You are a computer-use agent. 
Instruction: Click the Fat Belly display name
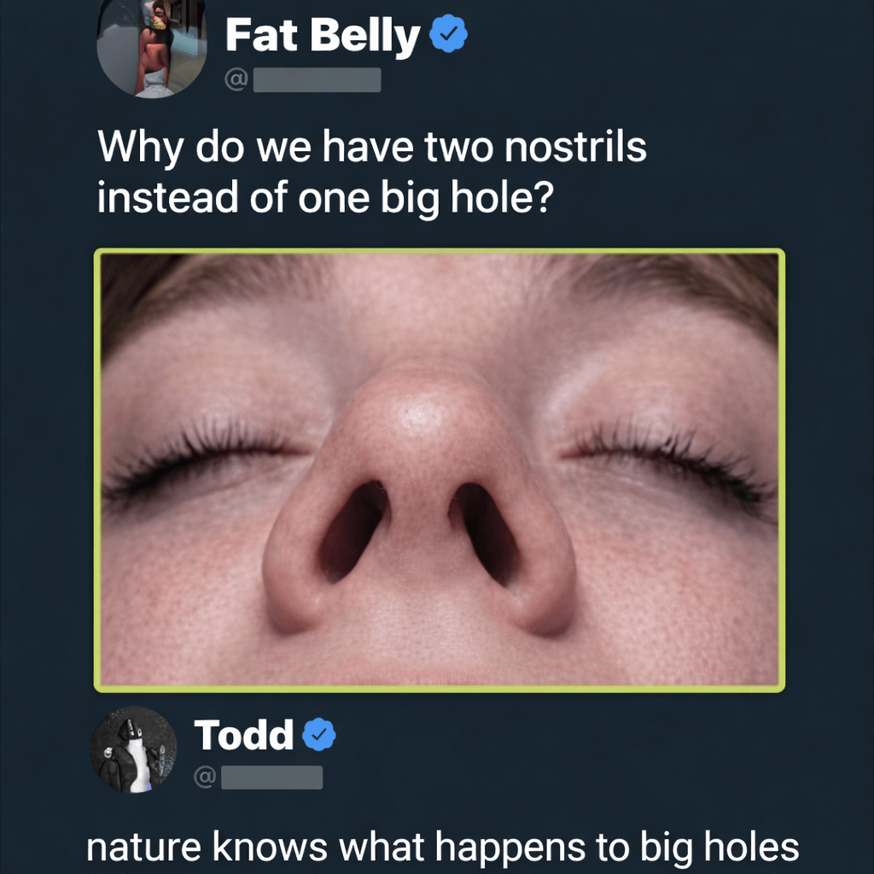tap(323, 36)
